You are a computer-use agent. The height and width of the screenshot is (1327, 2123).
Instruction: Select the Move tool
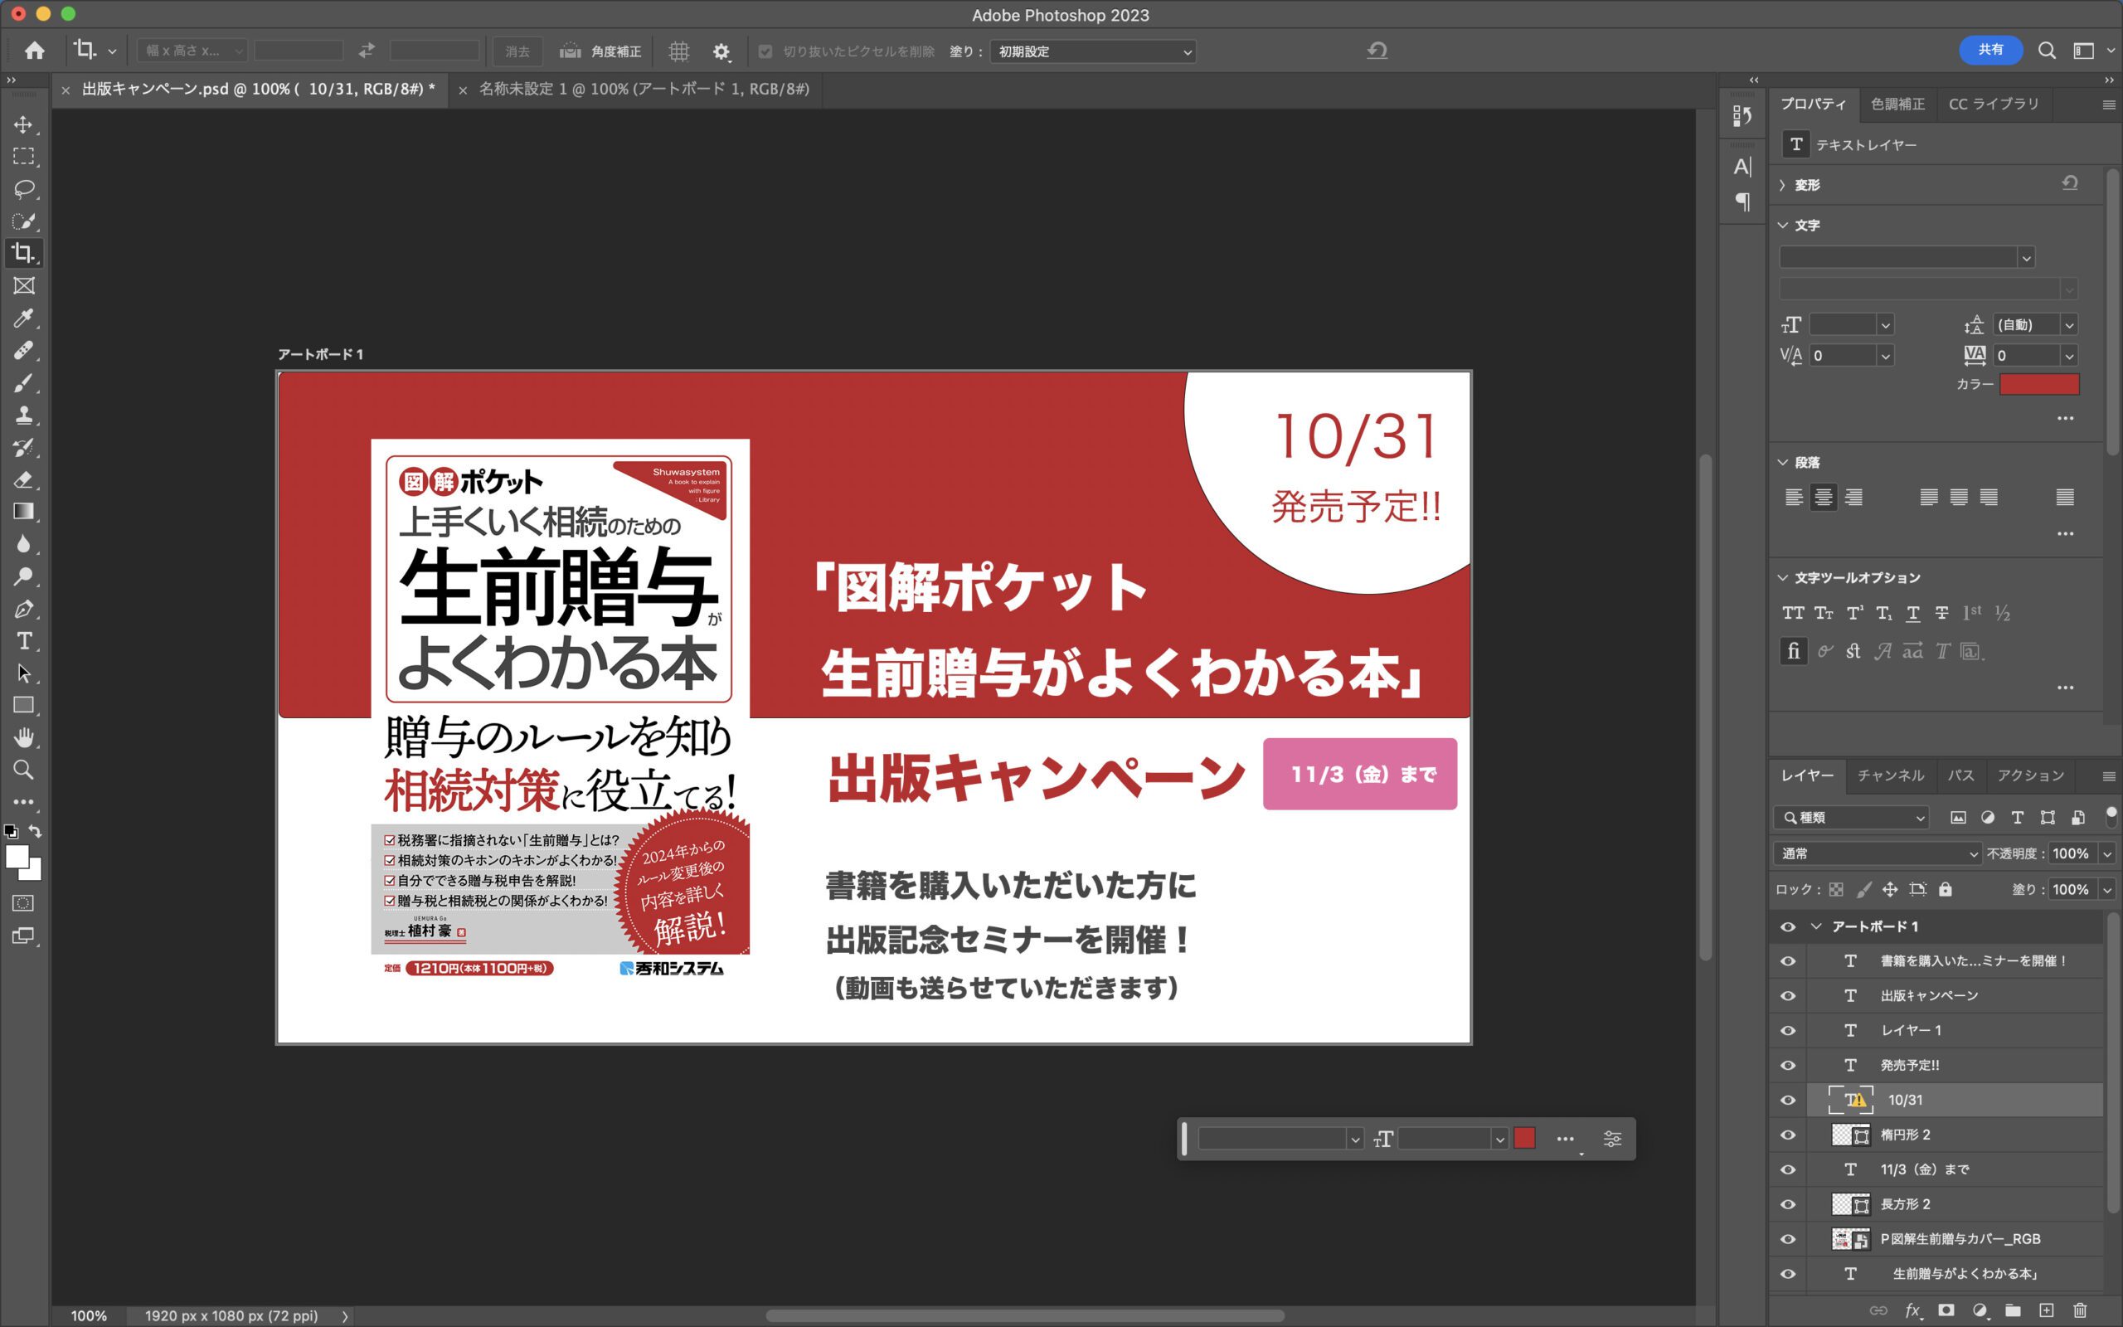[24, 124]
